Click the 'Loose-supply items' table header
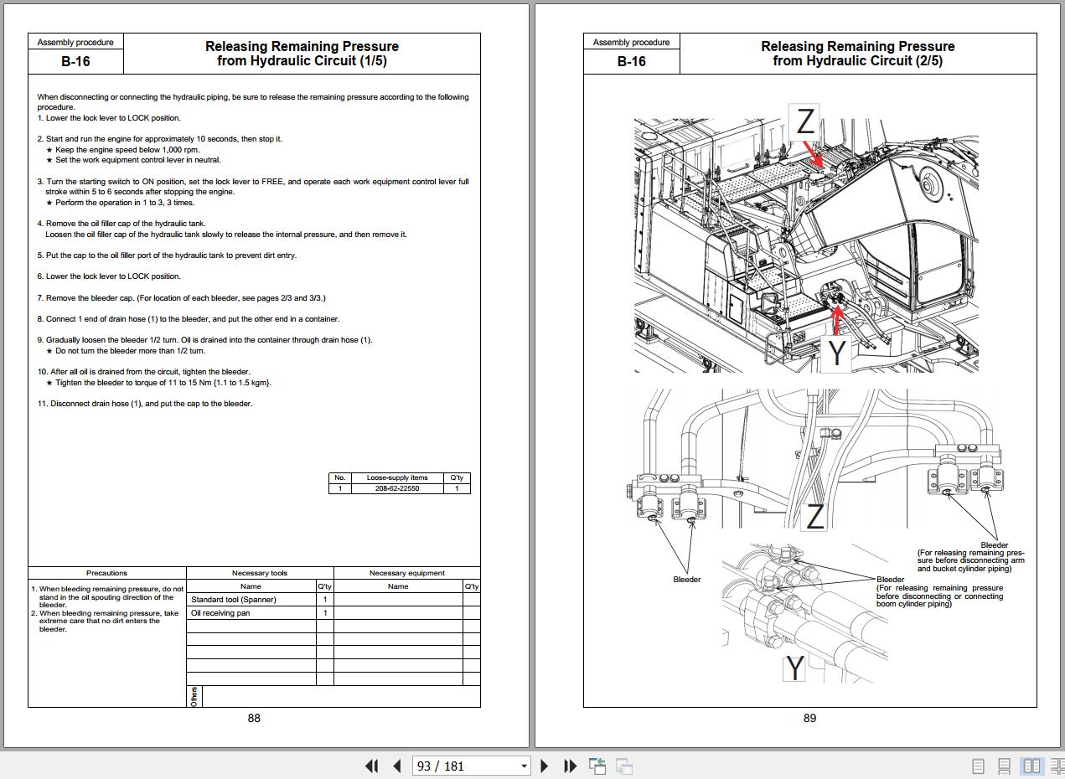The width and height of the screenshot is (1065, 779). [x=397, y=477]
